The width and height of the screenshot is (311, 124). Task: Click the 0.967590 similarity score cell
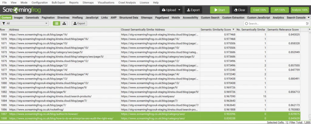pyautogui.click(x=218, y=96)
